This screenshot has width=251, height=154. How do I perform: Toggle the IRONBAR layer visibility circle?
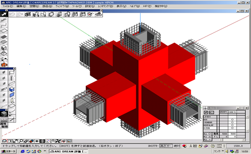tap(232, 122)
